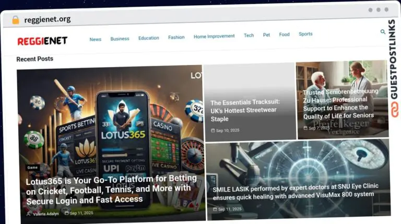This screenshot has width=401, height=224.
Task: Click the calendar icon beside Sep 10, 2025
Action: [x=213, y=131]
